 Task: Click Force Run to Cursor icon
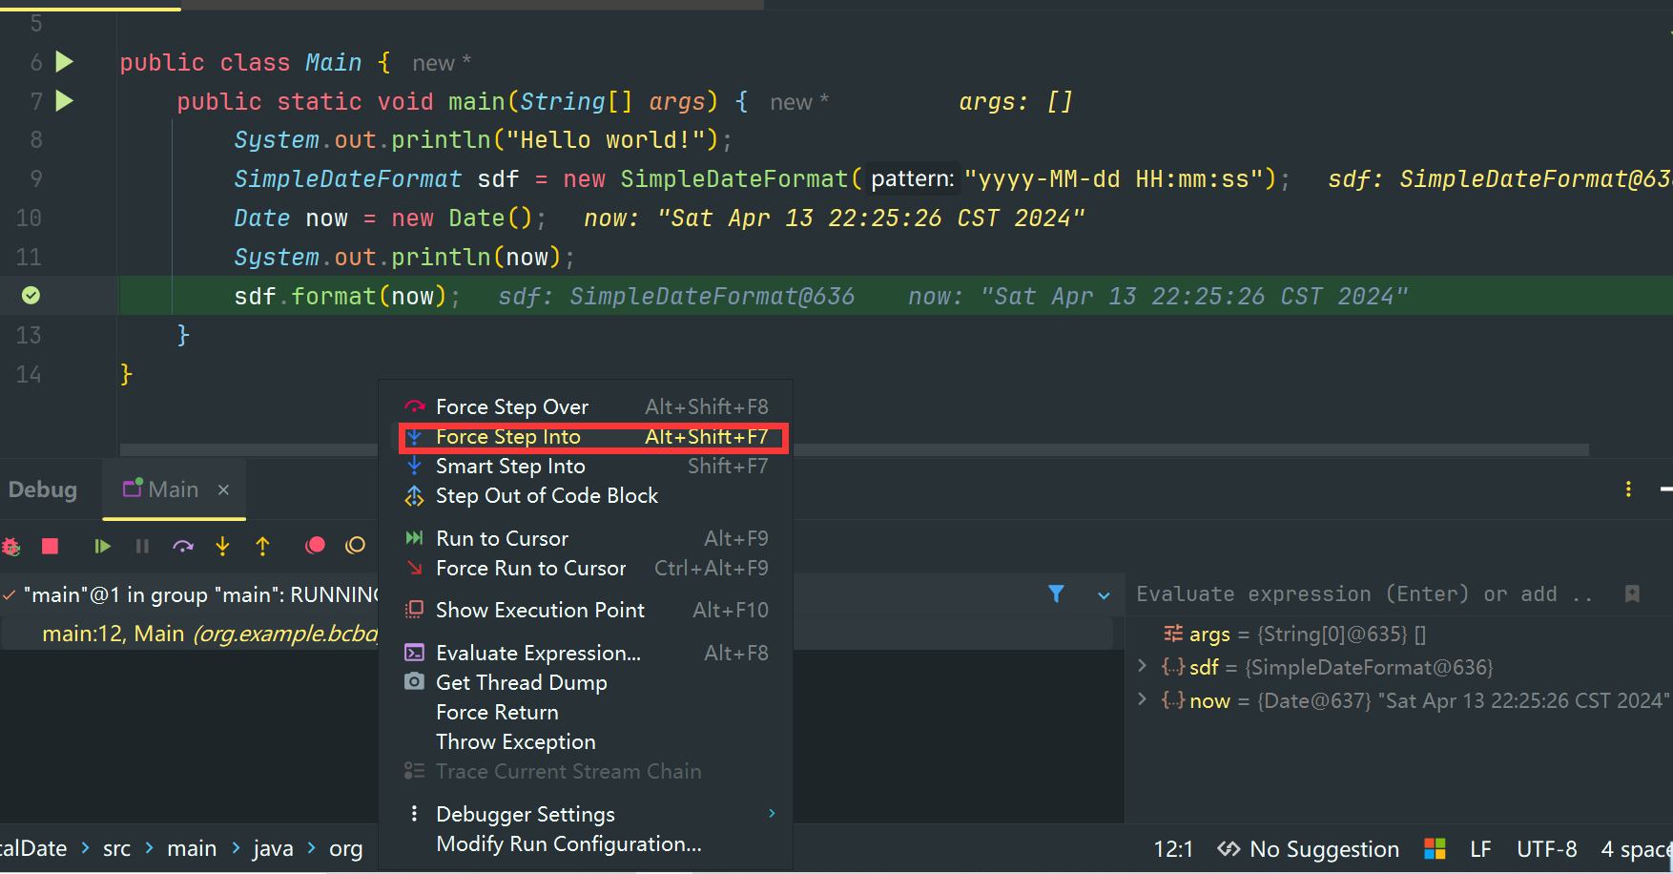(414, 568)
